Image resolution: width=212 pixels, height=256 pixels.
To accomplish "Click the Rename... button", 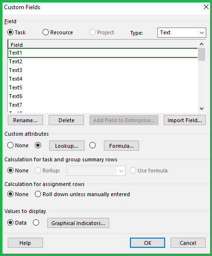I will (x=25, y=120).
